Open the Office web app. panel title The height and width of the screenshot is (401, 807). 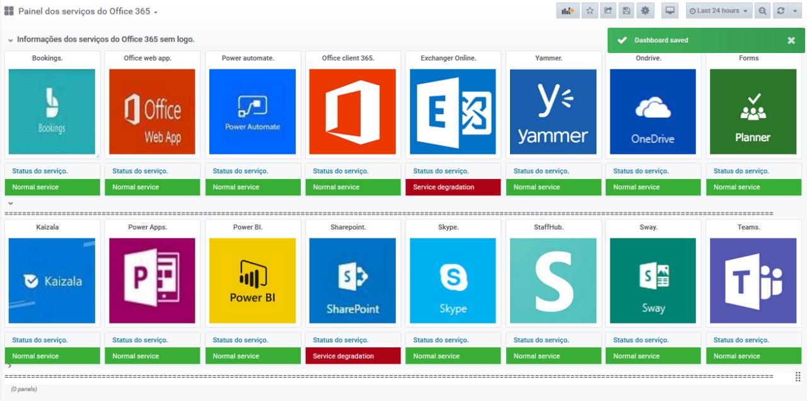148,58
